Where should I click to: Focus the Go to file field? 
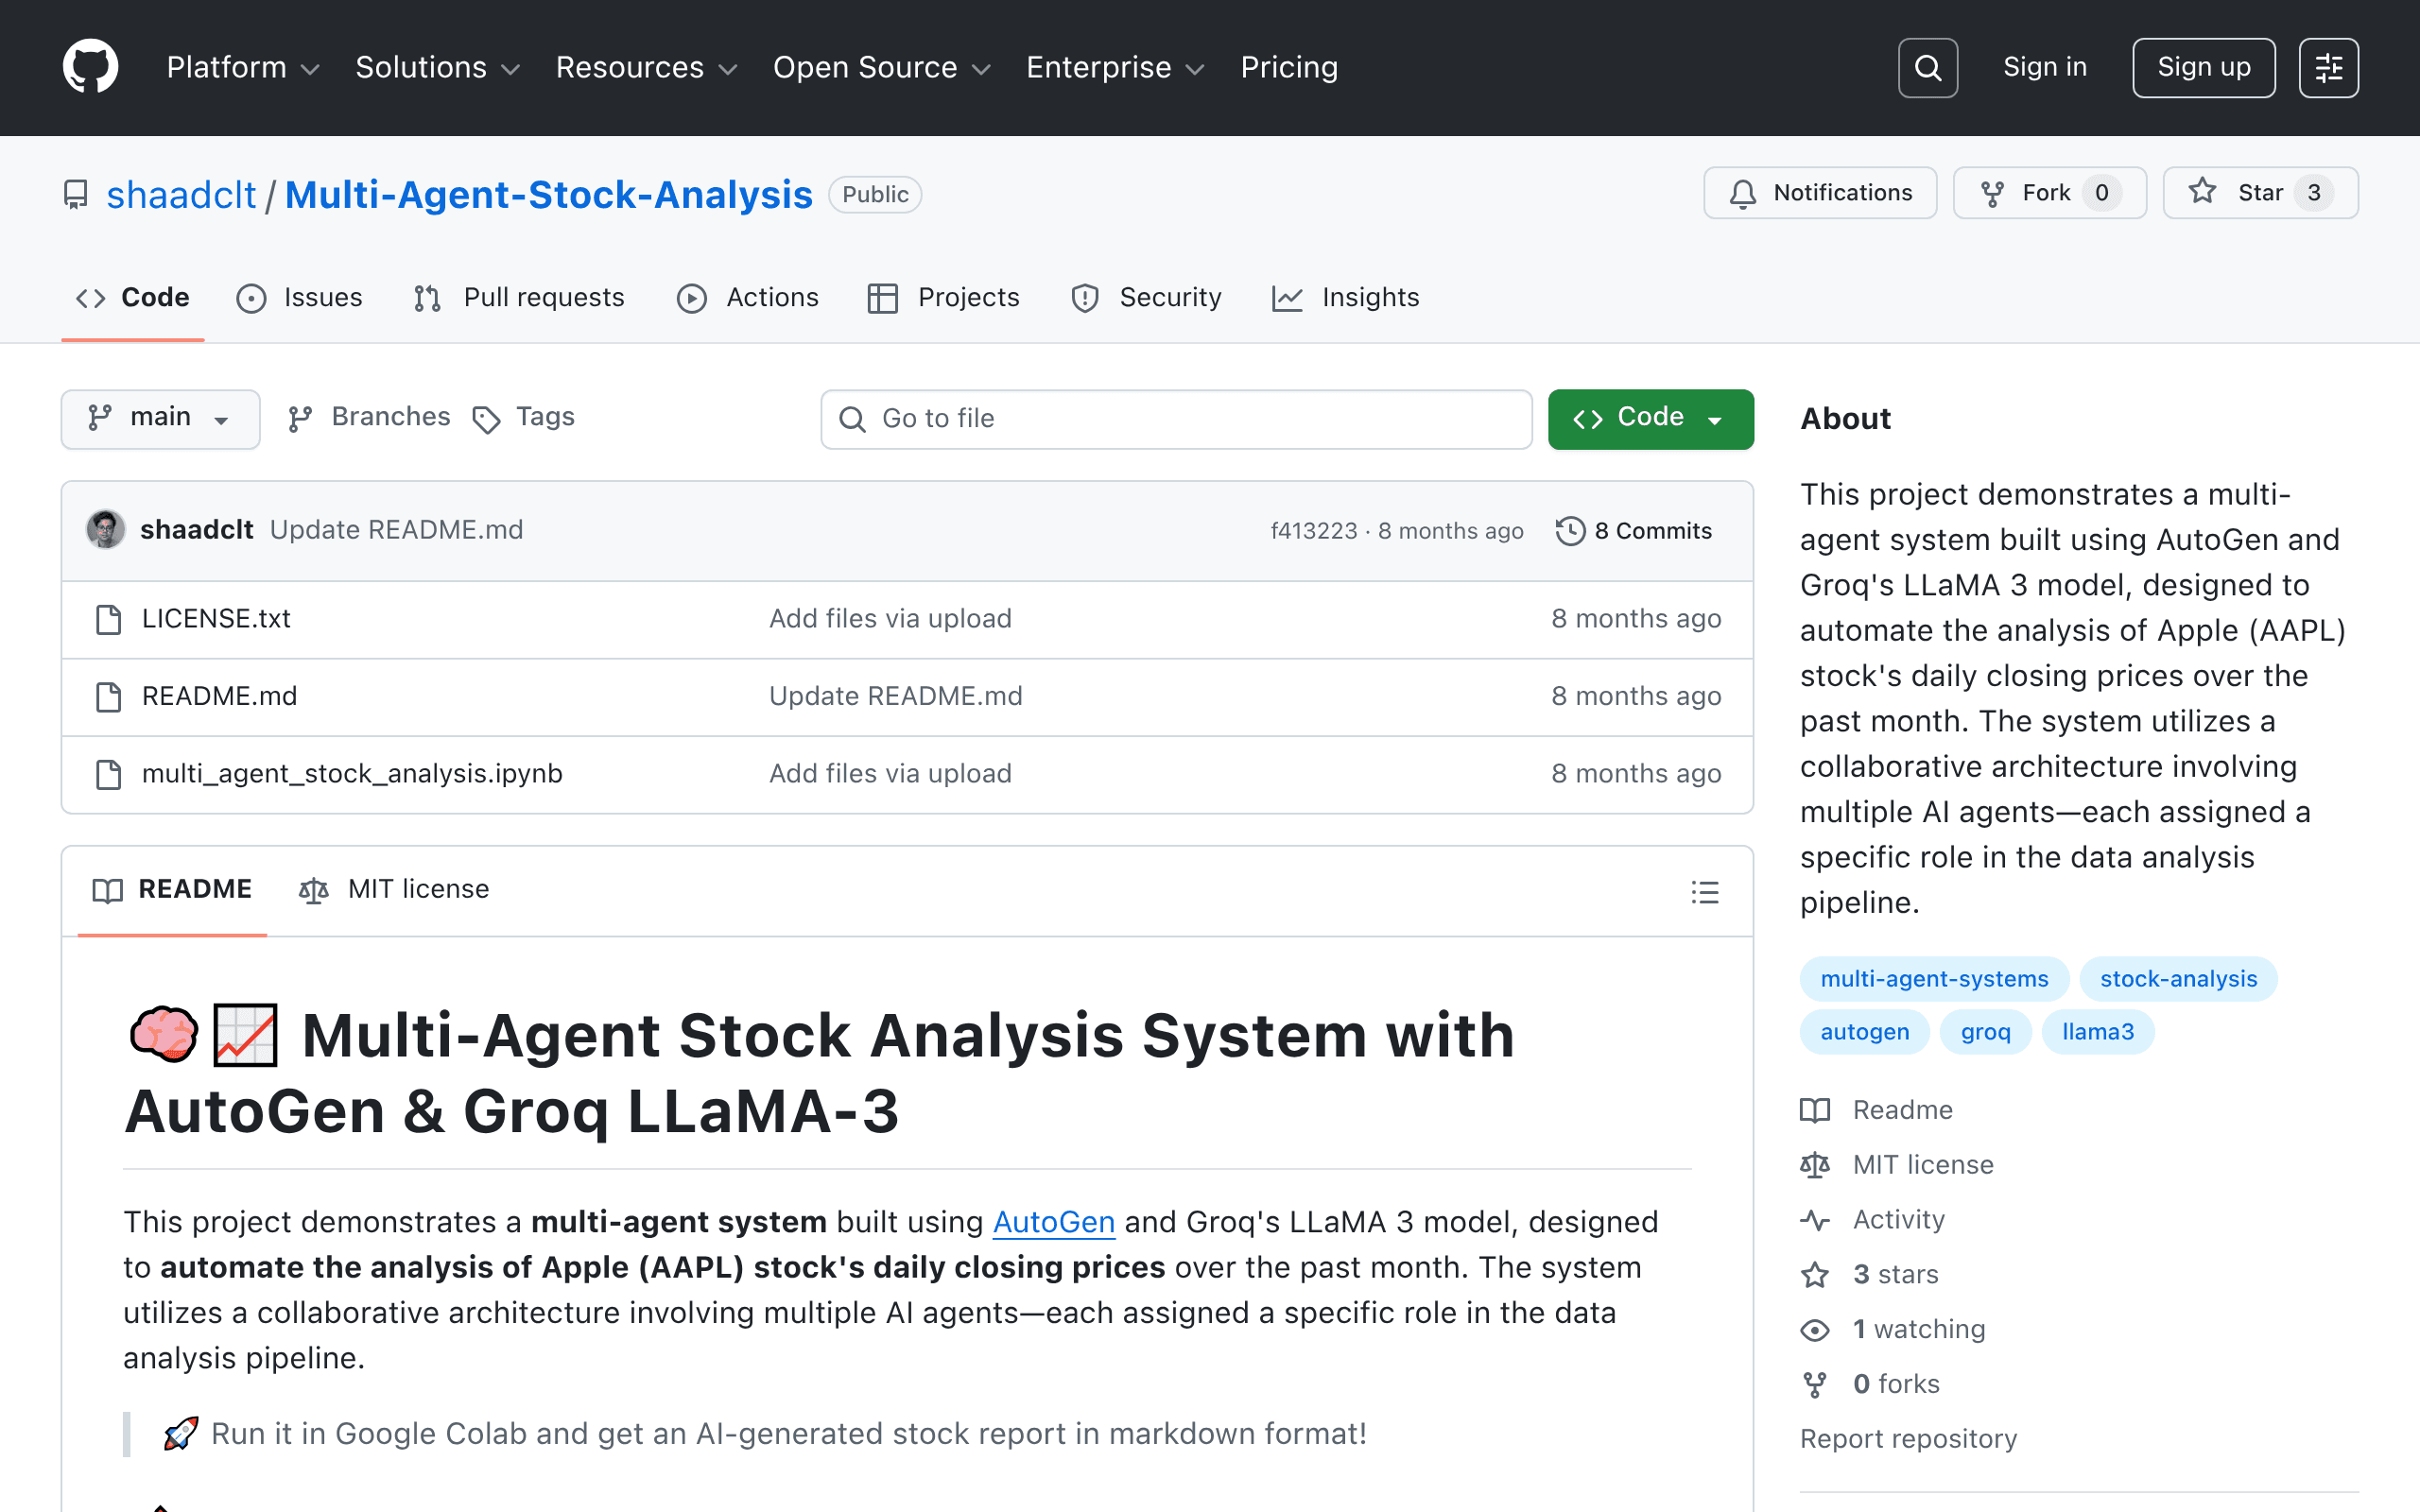click(x=1176, y=419)
